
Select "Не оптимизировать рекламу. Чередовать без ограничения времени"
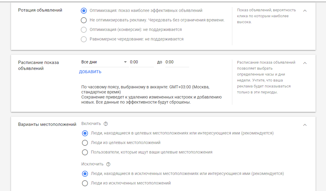pyautogui.click(x=84, y=20)
